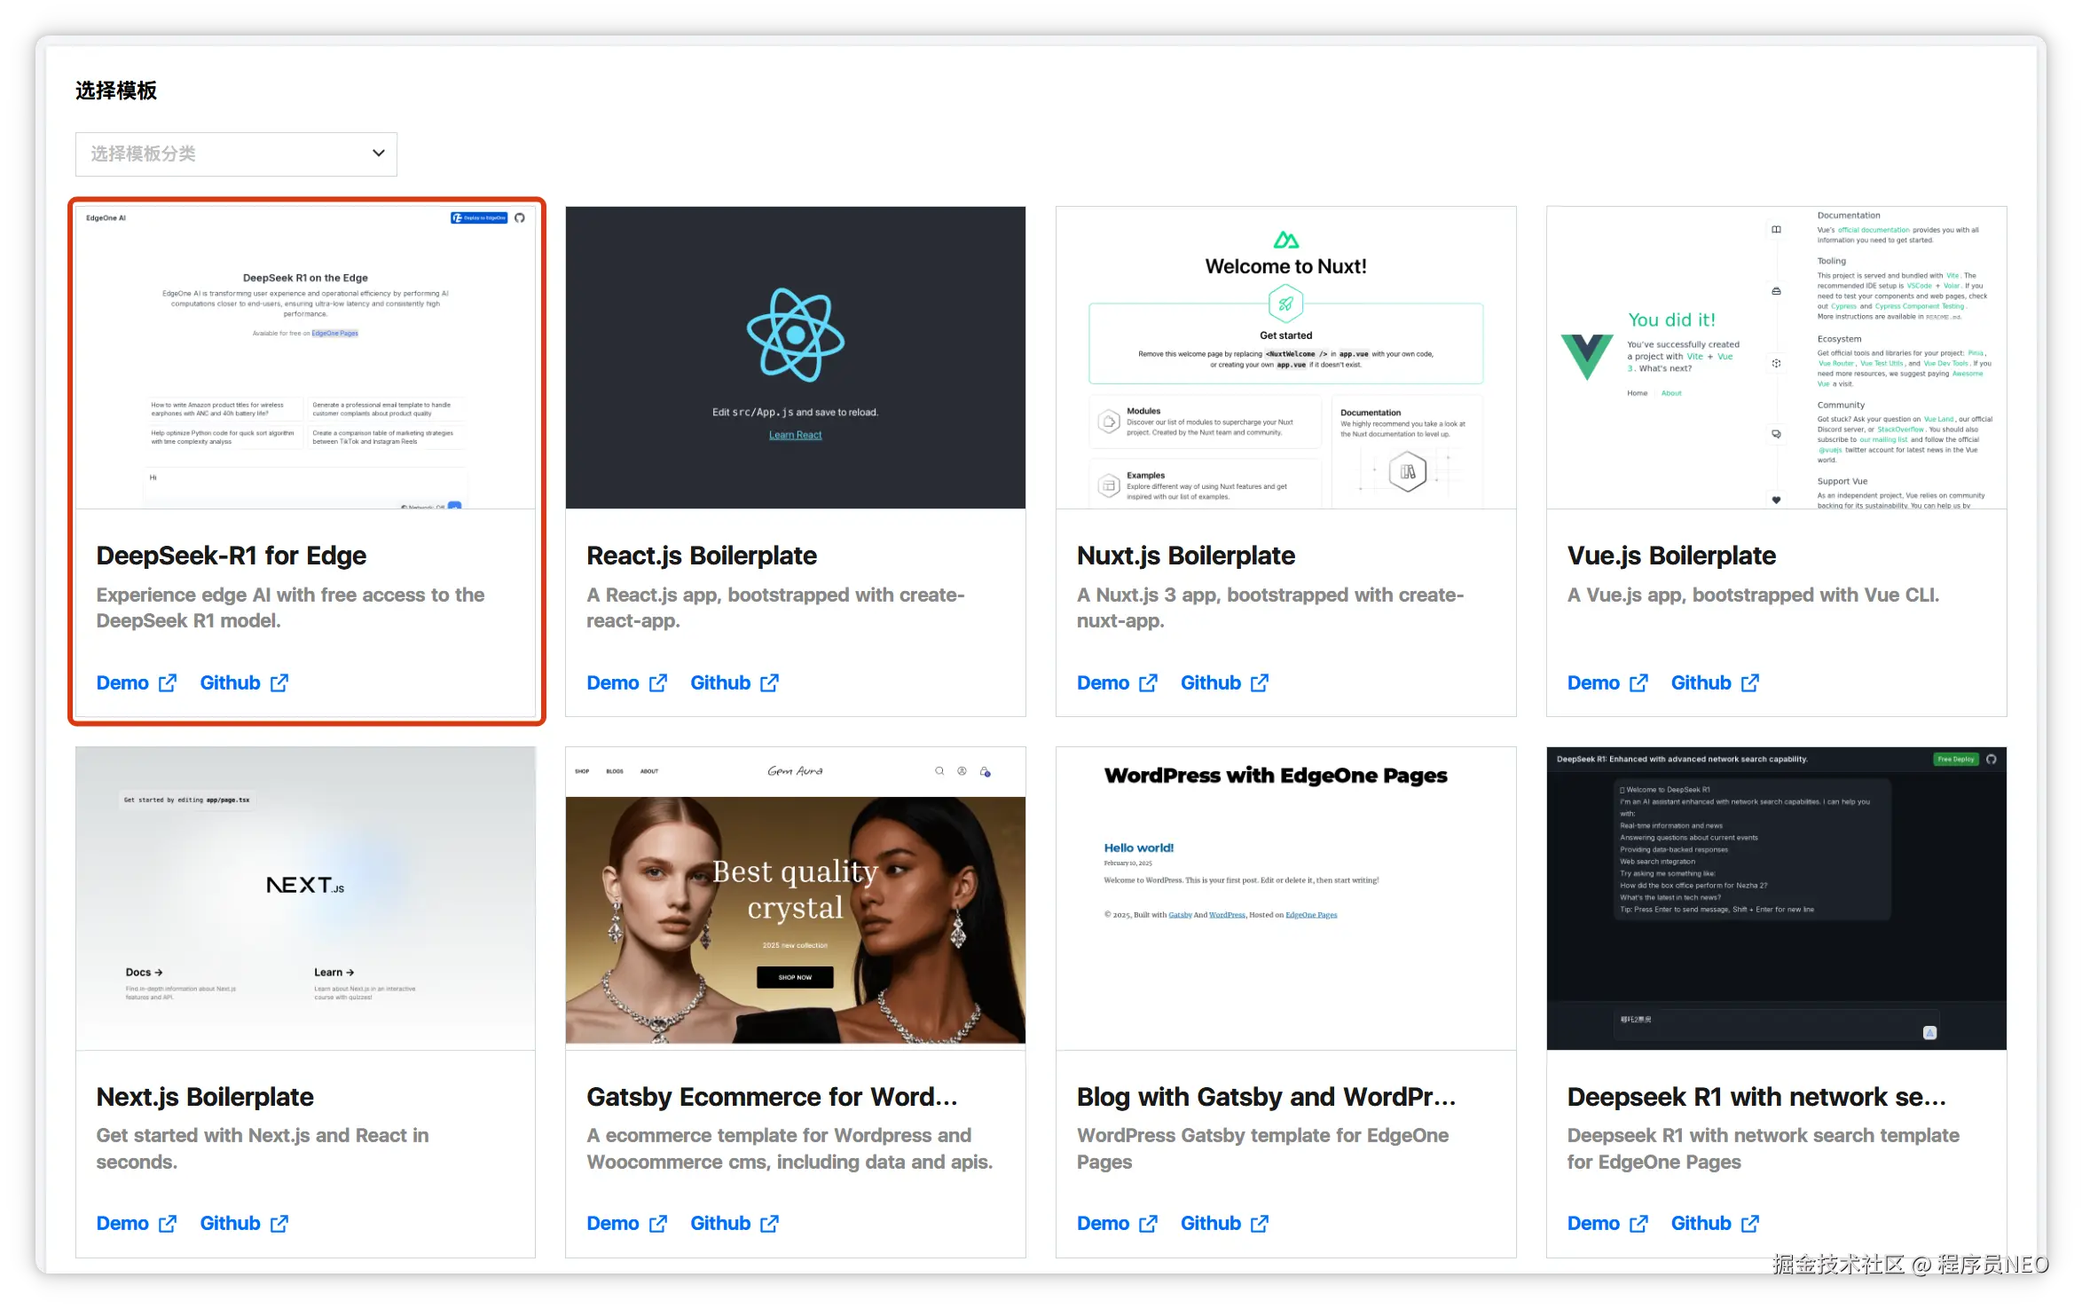Click the dropdown chevron arrow
This screenshot has height=1309, width=2082.
379,153
